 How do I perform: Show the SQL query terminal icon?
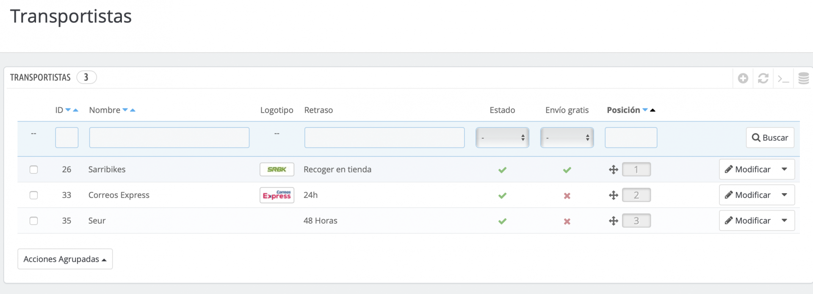click(783, 78)
